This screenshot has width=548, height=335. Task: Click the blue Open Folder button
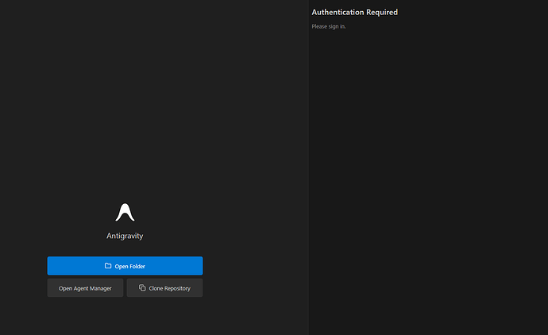tap(125, 266)
